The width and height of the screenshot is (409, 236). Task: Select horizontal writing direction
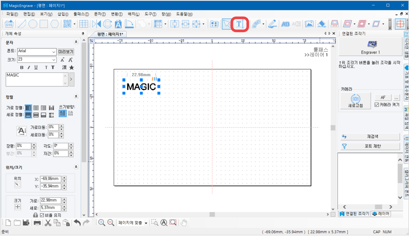pos(62,113)
